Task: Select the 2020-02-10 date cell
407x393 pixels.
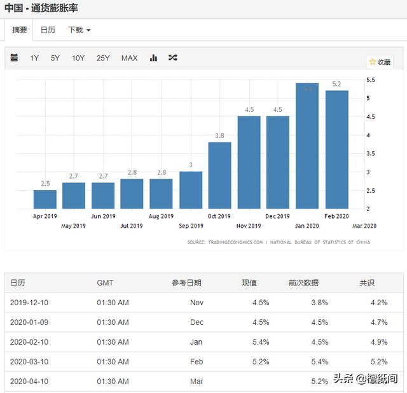Action: (x=29, y=342)
